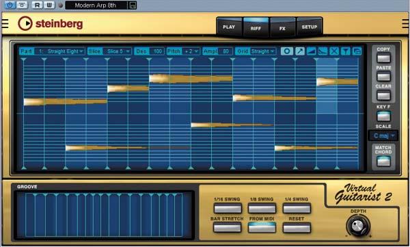
Task: Open the Slice dropdown showing Slice 5
Action: [x=117, y=51]
